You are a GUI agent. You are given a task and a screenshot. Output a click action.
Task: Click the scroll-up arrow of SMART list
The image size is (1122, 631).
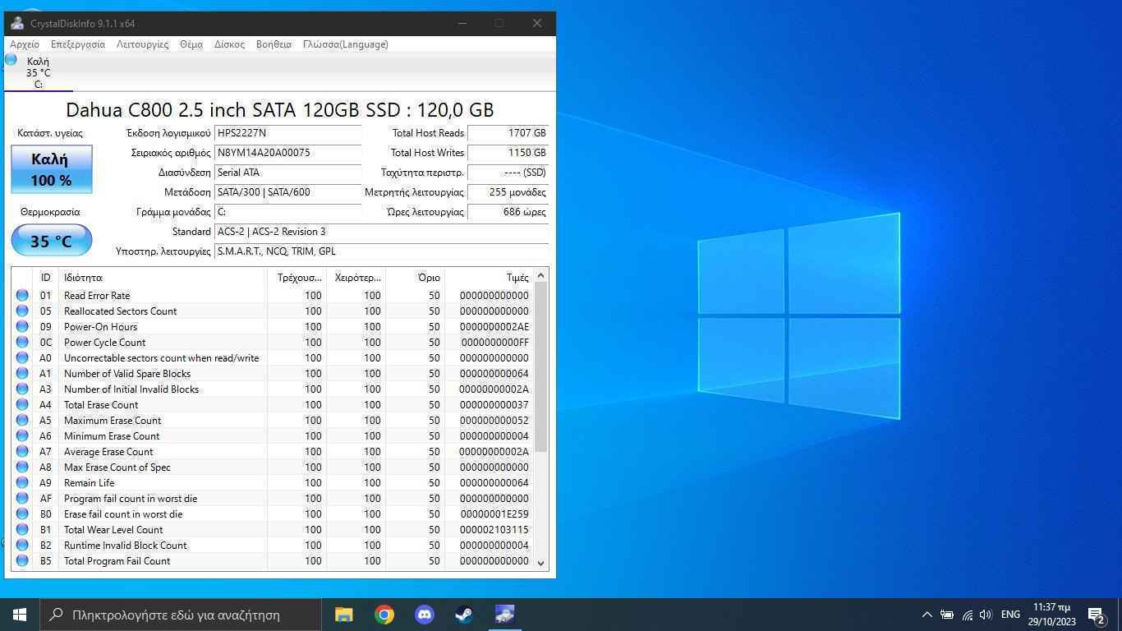click(x=540, y=276)
